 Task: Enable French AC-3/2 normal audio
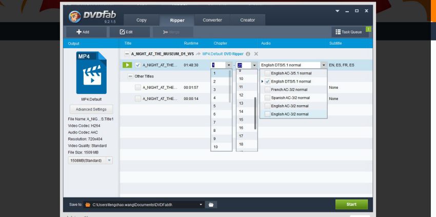point(267,90)
